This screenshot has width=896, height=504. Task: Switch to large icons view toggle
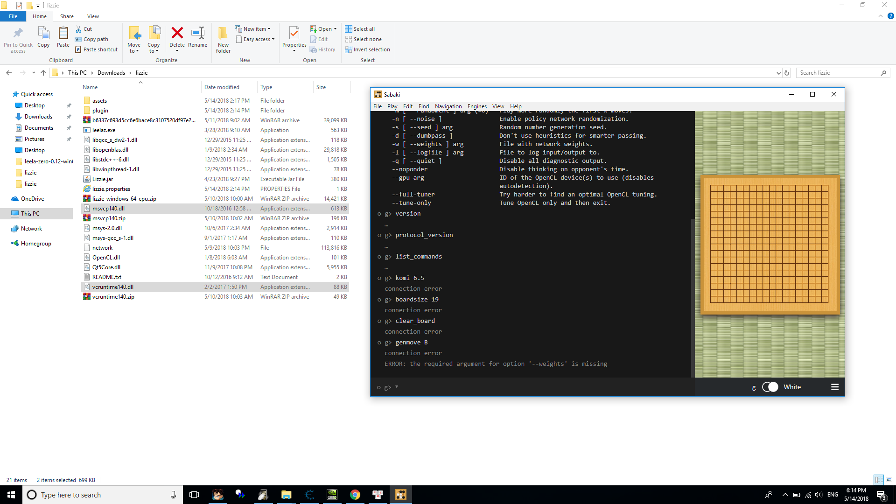coord(889,480)
